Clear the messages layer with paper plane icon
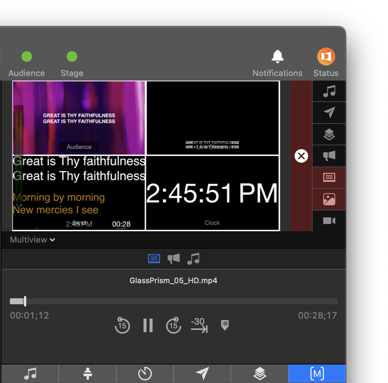The height and width of the screenshot is (383, 388). [329, 113]
